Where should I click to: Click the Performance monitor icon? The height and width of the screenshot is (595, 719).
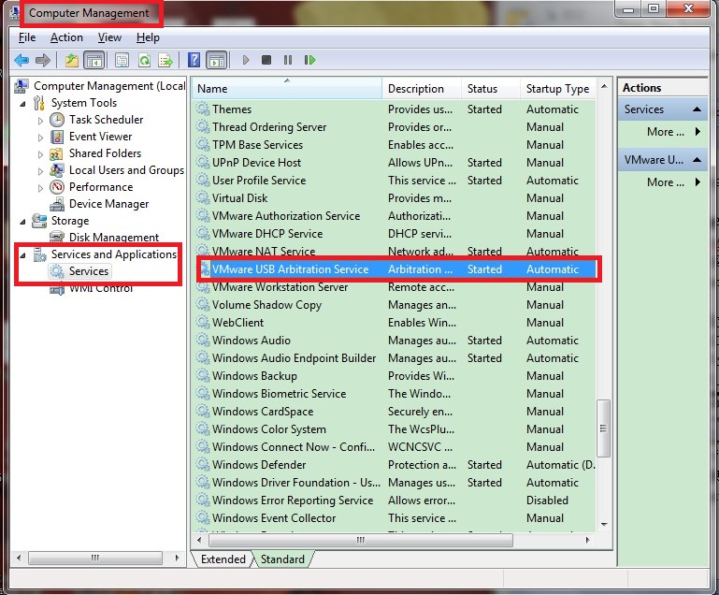pos(57,187)
